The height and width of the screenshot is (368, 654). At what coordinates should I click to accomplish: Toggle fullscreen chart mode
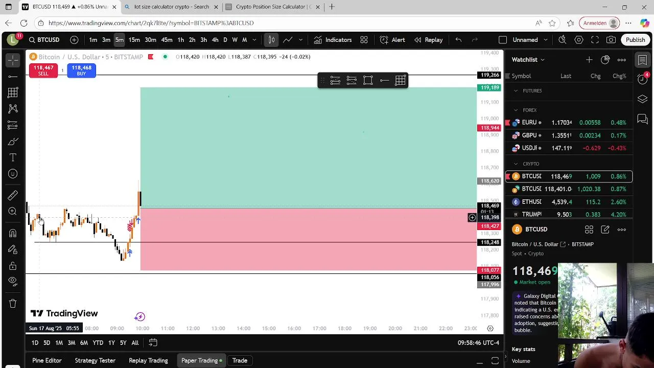coord(595,40)
